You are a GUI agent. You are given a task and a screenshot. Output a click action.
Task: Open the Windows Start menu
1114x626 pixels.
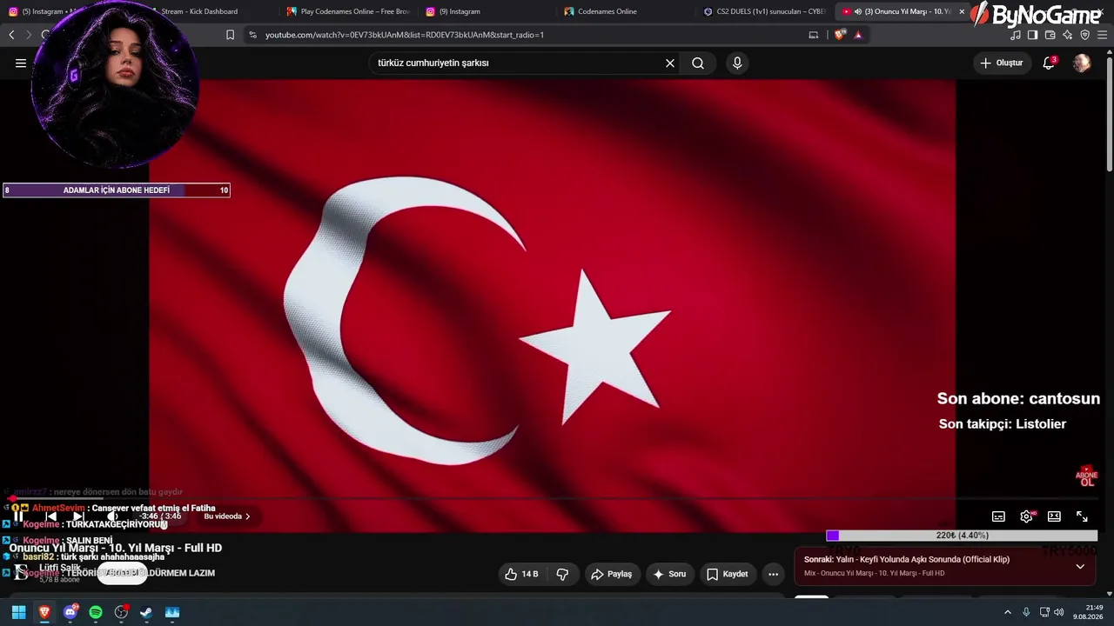point(18,612)
